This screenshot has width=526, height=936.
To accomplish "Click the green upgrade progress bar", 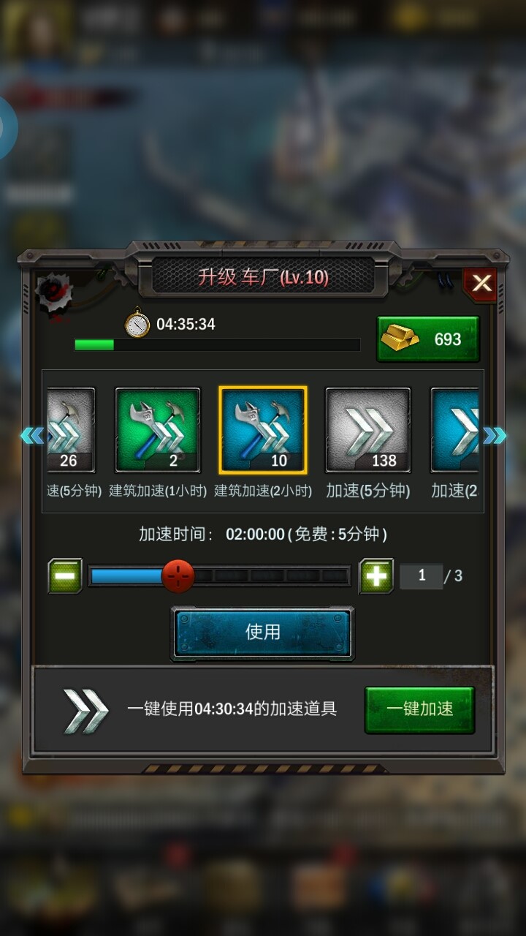I will coord(217,344).
